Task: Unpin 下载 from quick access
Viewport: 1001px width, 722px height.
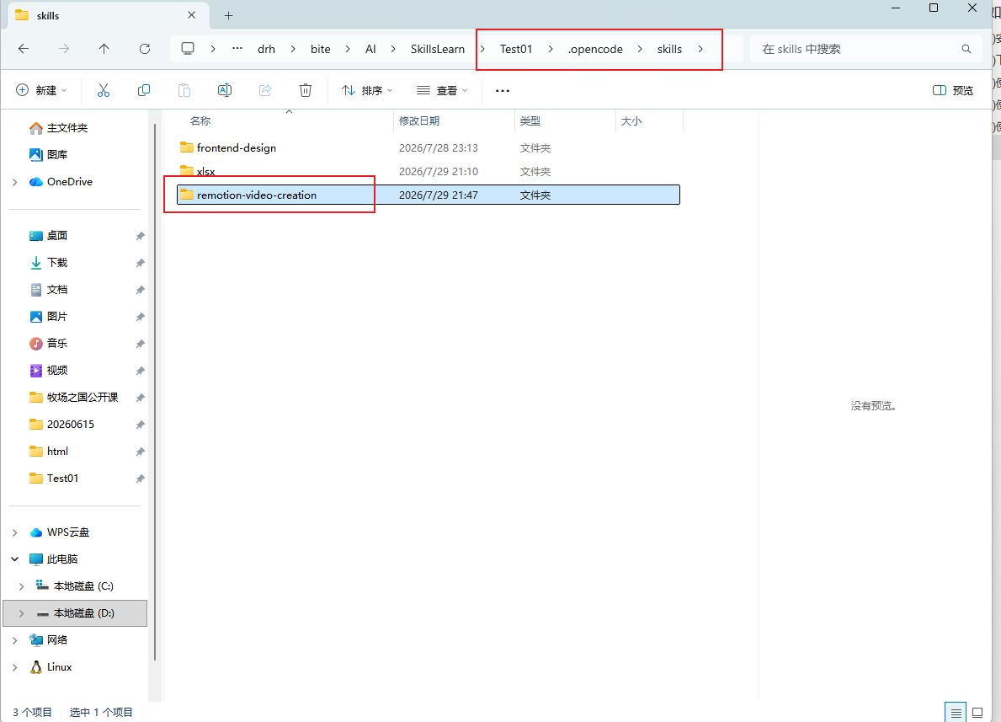Action: point(140,263)
